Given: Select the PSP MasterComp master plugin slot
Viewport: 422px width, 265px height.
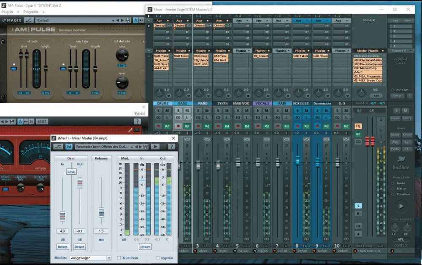Looking at the screenshot, I should (368, 68).
